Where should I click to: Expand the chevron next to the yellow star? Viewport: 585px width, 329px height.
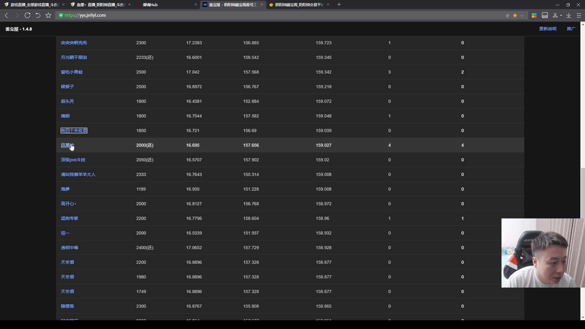click(522, 16)
